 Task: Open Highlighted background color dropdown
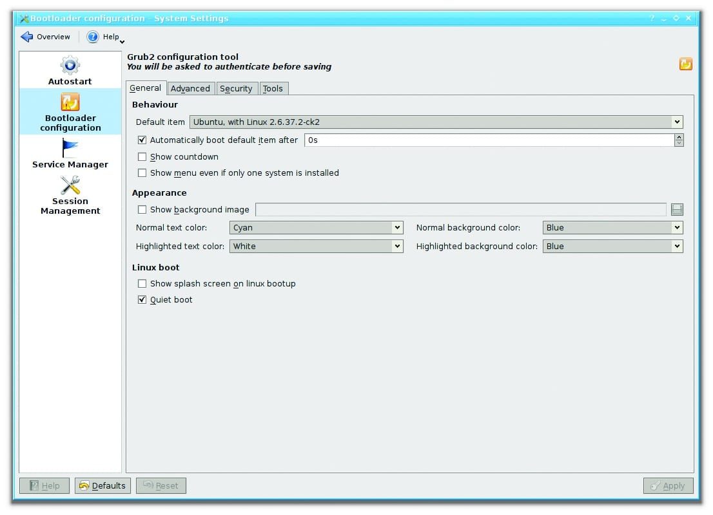coord(612,246)
